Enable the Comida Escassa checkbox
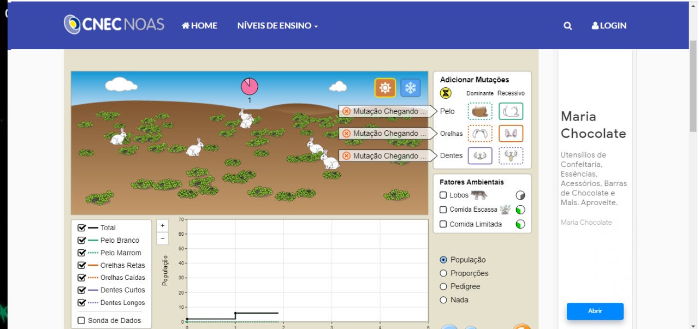 [443, 210]
